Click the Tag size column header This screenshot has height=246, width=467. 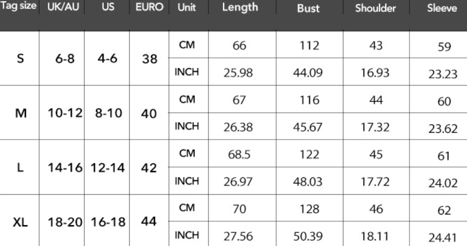[x=19, y=10]
